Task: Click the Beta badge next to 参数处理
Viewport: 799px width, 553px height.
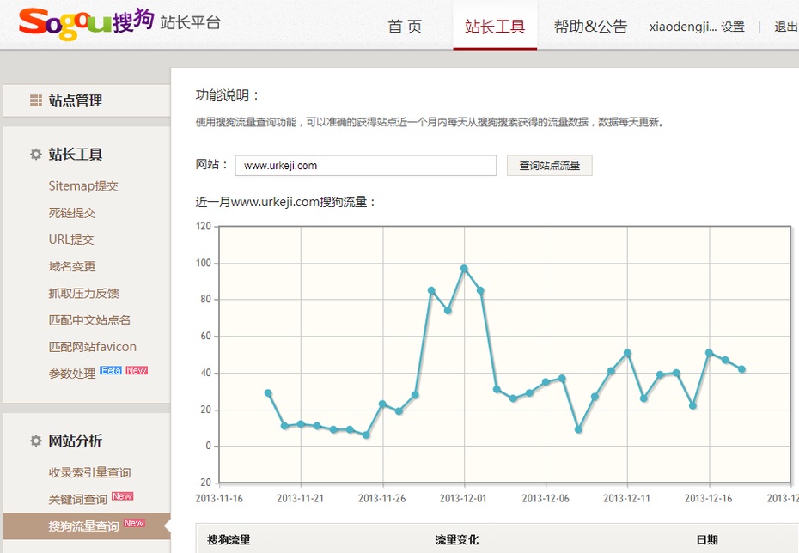Action: tap(109, 369)
